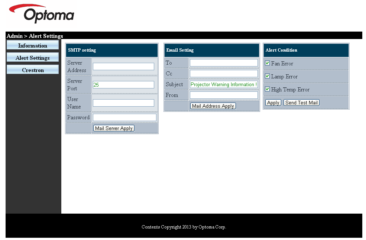
Task: Click the SMTP setting header
Action: click(x=112, y=50)
